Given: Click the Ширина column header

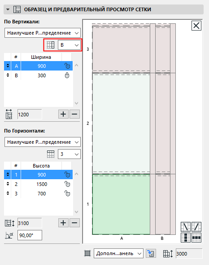Looking at the screenshot, I should click(41, 57).
